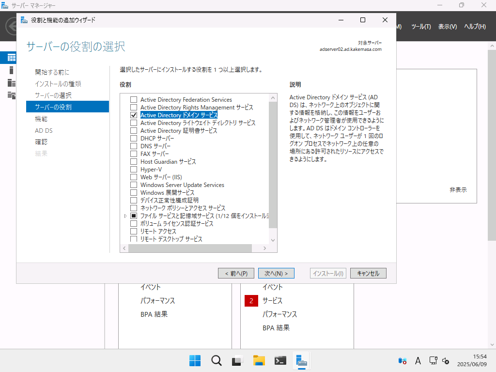This screenshot has height=372, width=496.
Task: Open サービス link with alert in dashboard tile
Action: click(x=272, y=301)
